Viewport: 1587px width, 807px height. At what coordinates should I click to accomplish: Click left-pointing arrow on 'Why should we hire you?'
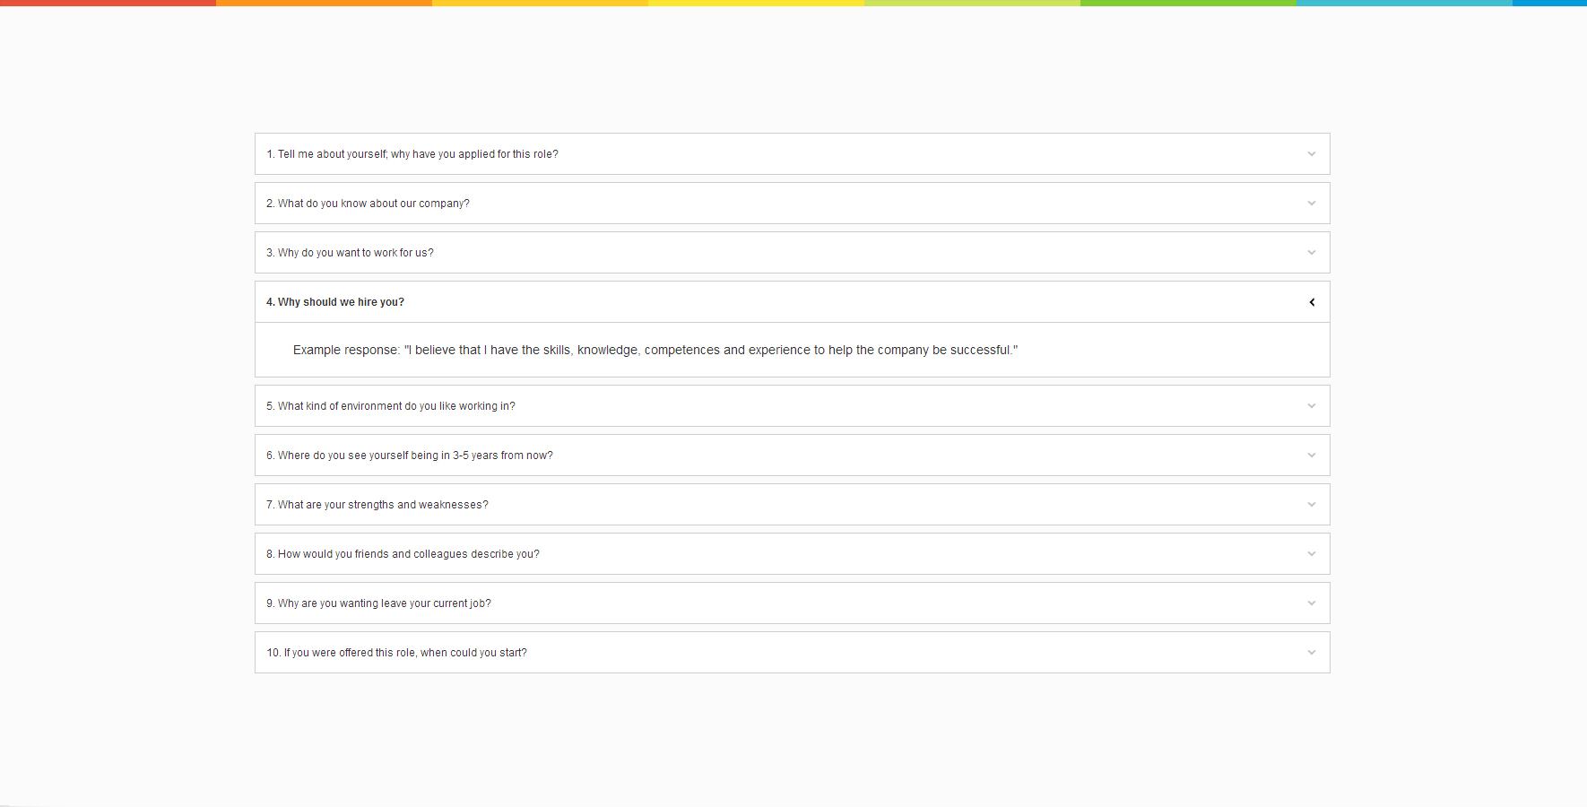[1312, 302]
